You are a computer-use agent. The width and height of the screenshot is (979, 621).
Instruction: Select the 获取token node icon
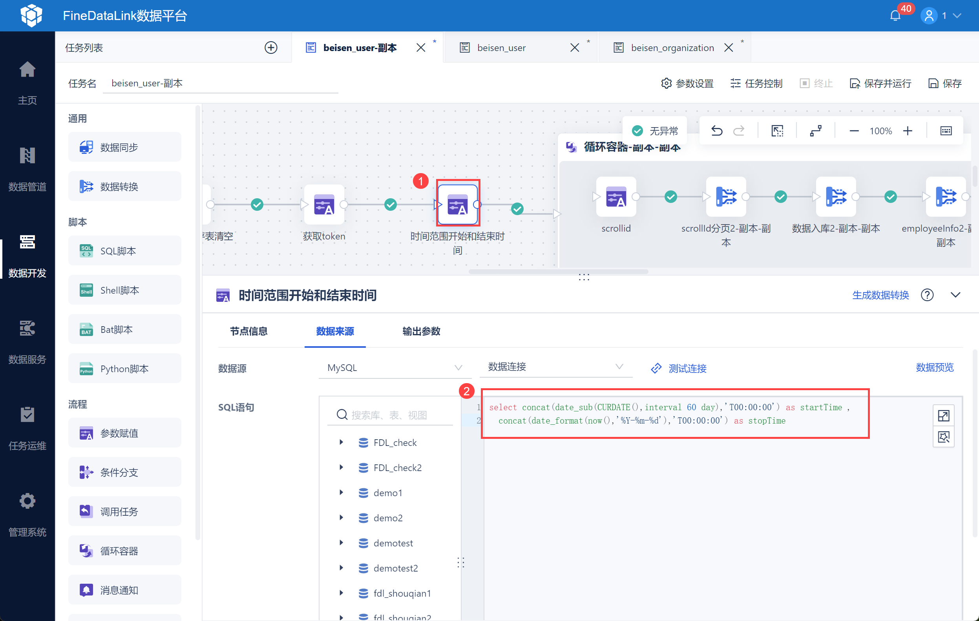click(324, 205)
